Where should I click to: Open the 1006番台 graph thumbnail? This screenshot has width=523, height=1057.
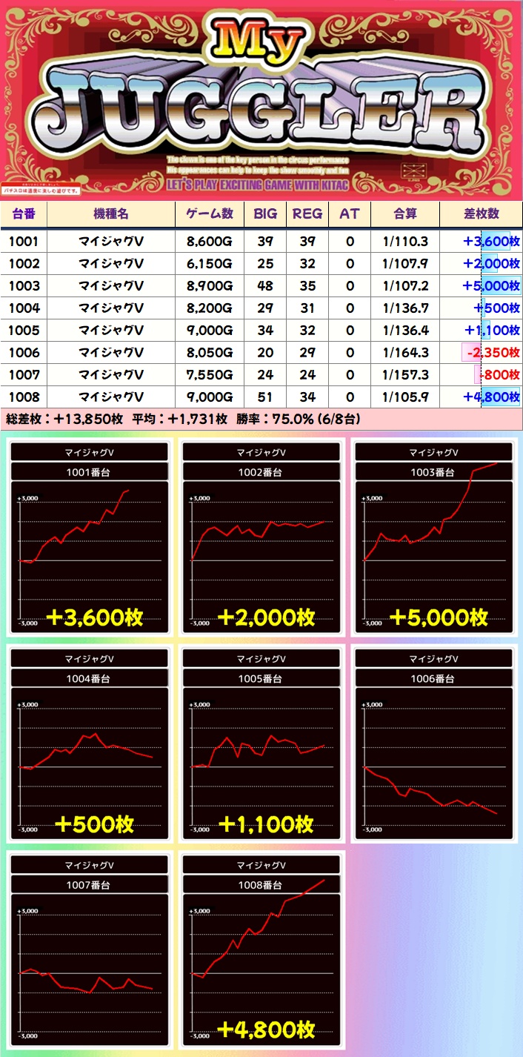point(436,743)
